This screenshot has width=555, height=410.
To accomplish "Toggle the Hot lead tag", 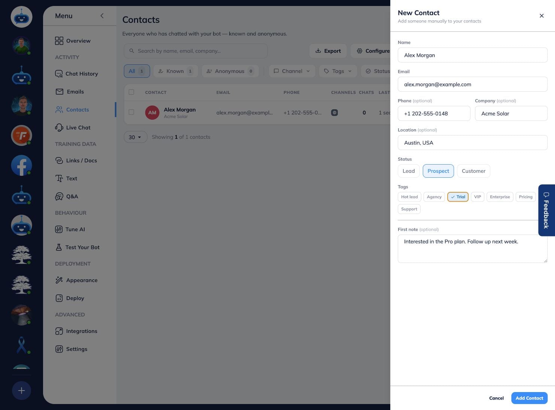I will (x=409, y=197).
